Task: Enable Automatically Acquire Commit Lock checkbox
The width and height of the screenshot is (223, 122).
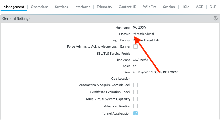Action: pos(136,85)
